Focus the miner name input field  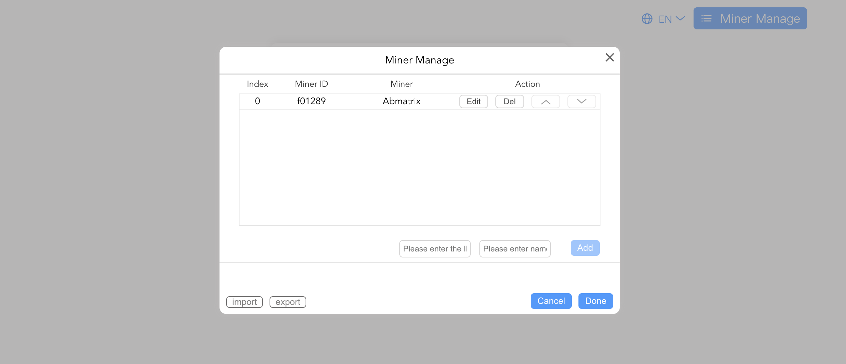pos(515,249)
